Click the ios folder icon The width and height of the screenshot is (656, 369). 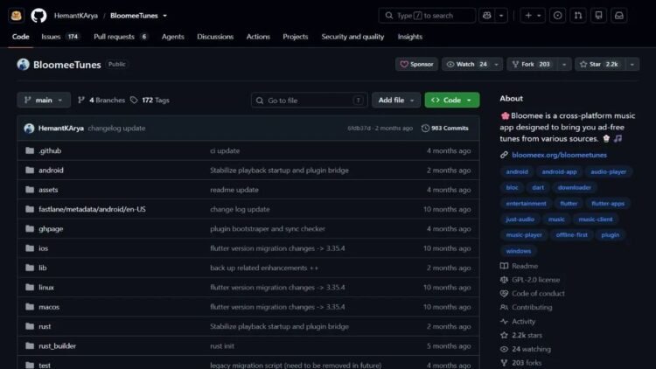(29, 248)
